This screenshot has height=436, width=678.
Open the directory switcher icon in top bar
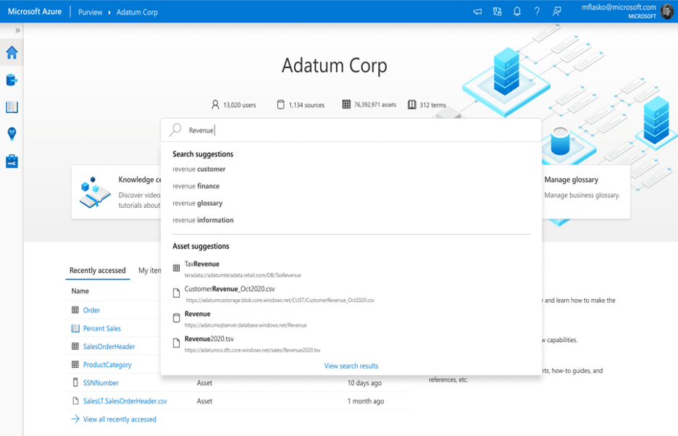click(x=497, y=12)
